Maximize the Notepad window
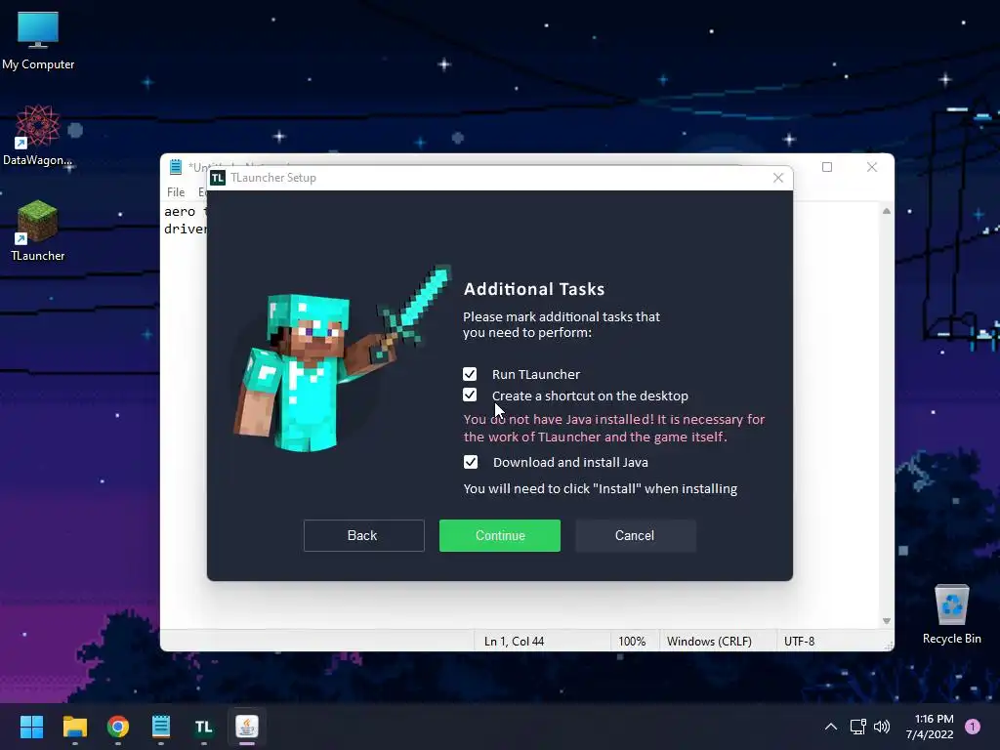This screenshot has width=1000, height=750. (x=826, y=166)
